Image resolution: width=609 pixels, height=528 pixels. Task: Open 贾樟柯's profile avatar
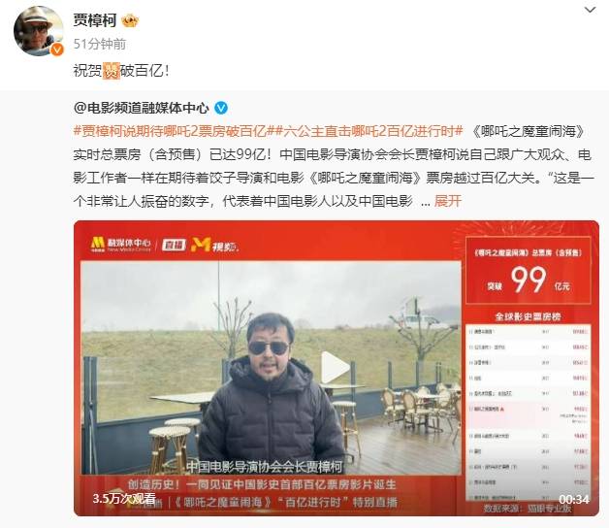tap(39, 31)
